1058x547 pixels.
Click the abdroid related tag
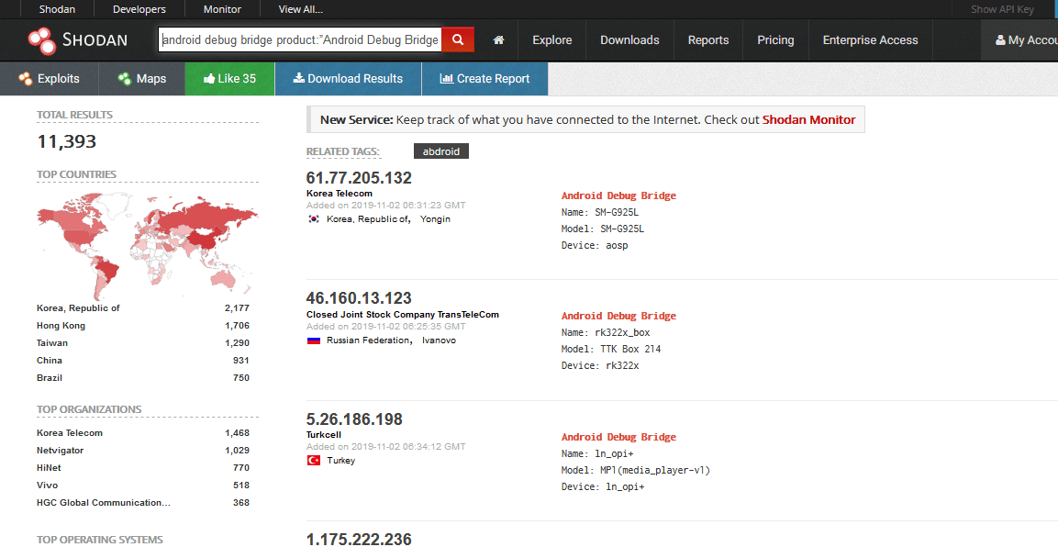[x=441, y=151]
